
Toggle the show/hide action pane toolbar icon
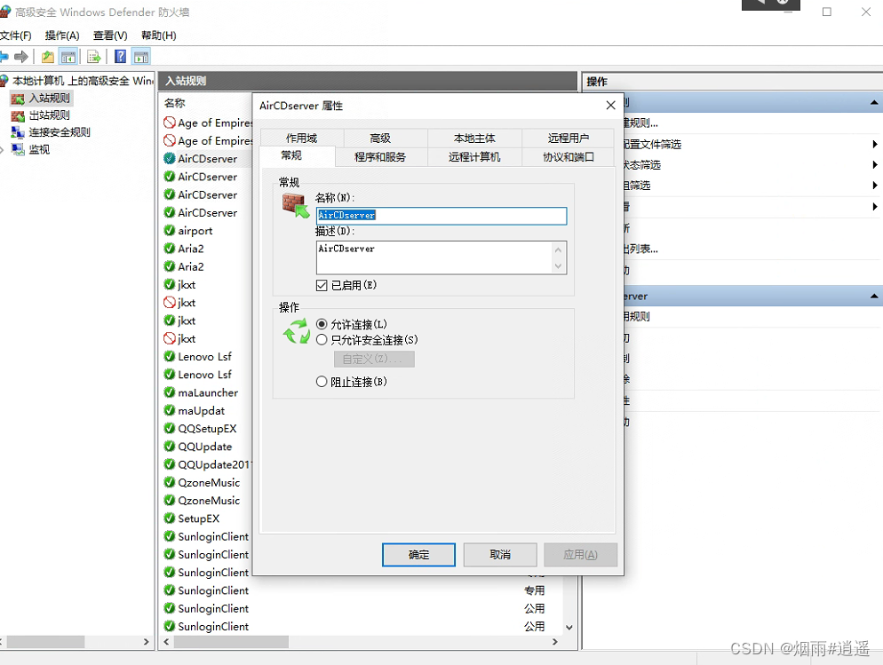click(x=140, y=56)
